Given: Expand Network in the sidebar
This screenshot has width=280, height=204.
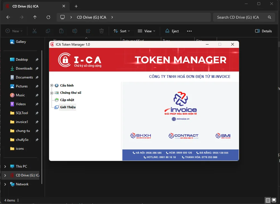Looking at the screenshot, I should pyautogui.click(x=5, y=184).
